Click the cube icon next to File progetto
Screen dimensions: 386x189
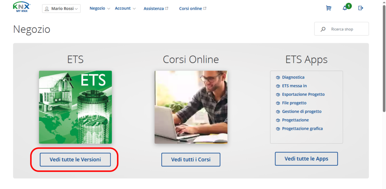tap(278, 103)
